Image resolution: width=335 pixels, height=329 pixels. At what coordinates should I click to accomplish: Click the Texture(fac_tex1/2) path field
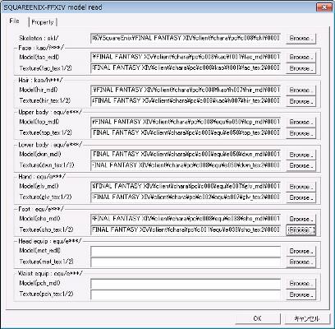click(x=186, y=68)
